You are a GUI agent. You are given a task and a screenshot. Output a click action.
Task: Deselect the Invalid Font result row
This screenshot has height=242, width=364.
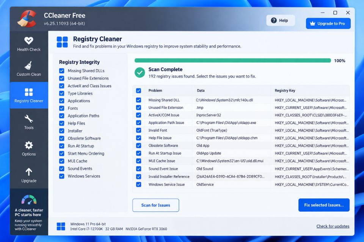pos(139,130)
